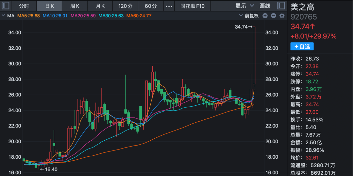The image size is (353, 176).
Task: Click the three-dot more periods button
Action: point(169,6)
